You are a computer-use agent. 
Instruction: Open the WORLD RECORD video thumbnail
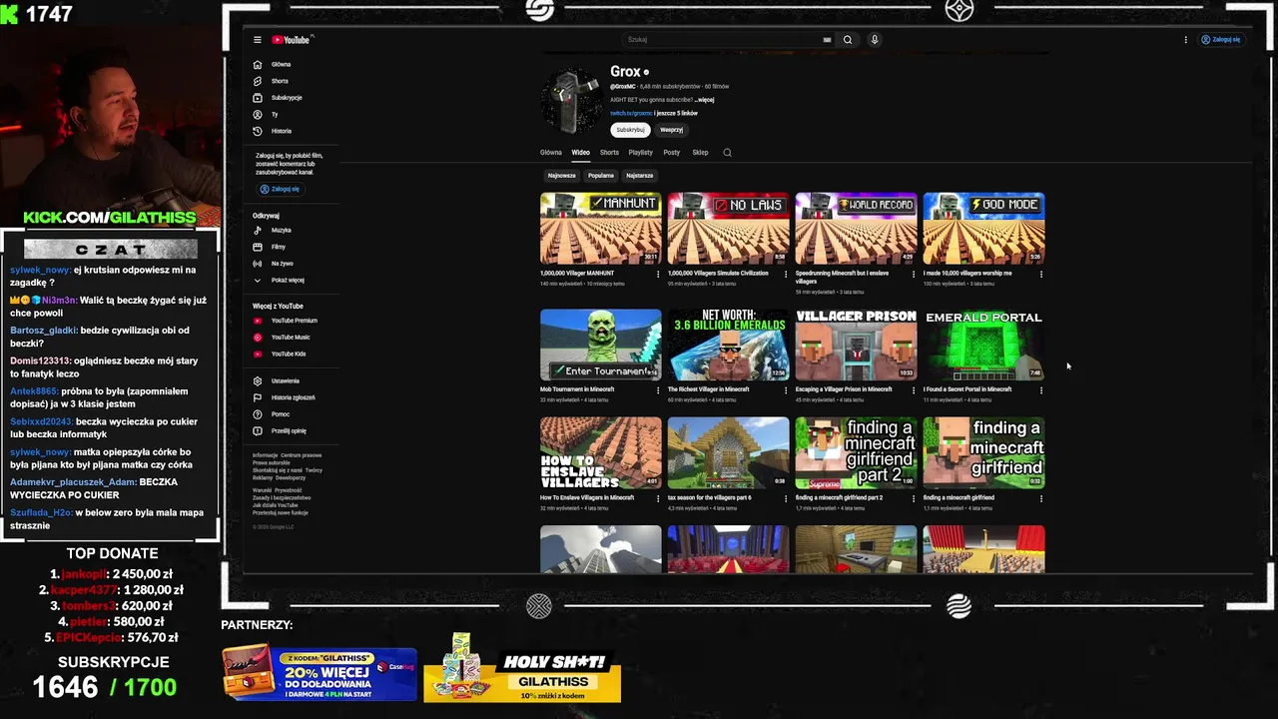(856, 229)
